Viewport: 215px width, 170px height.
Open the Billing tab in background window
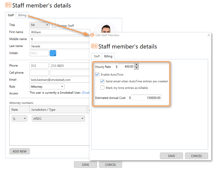coord(22,15)
